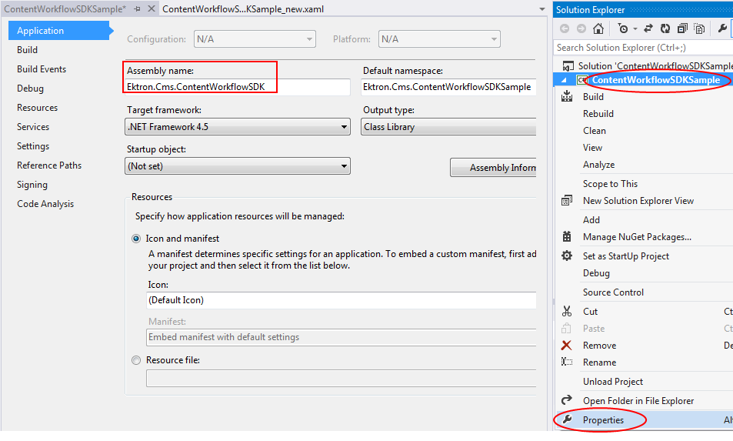Open the document tab overflow dropdown
The width and height of the screenshot is (733, 441).
541,9
